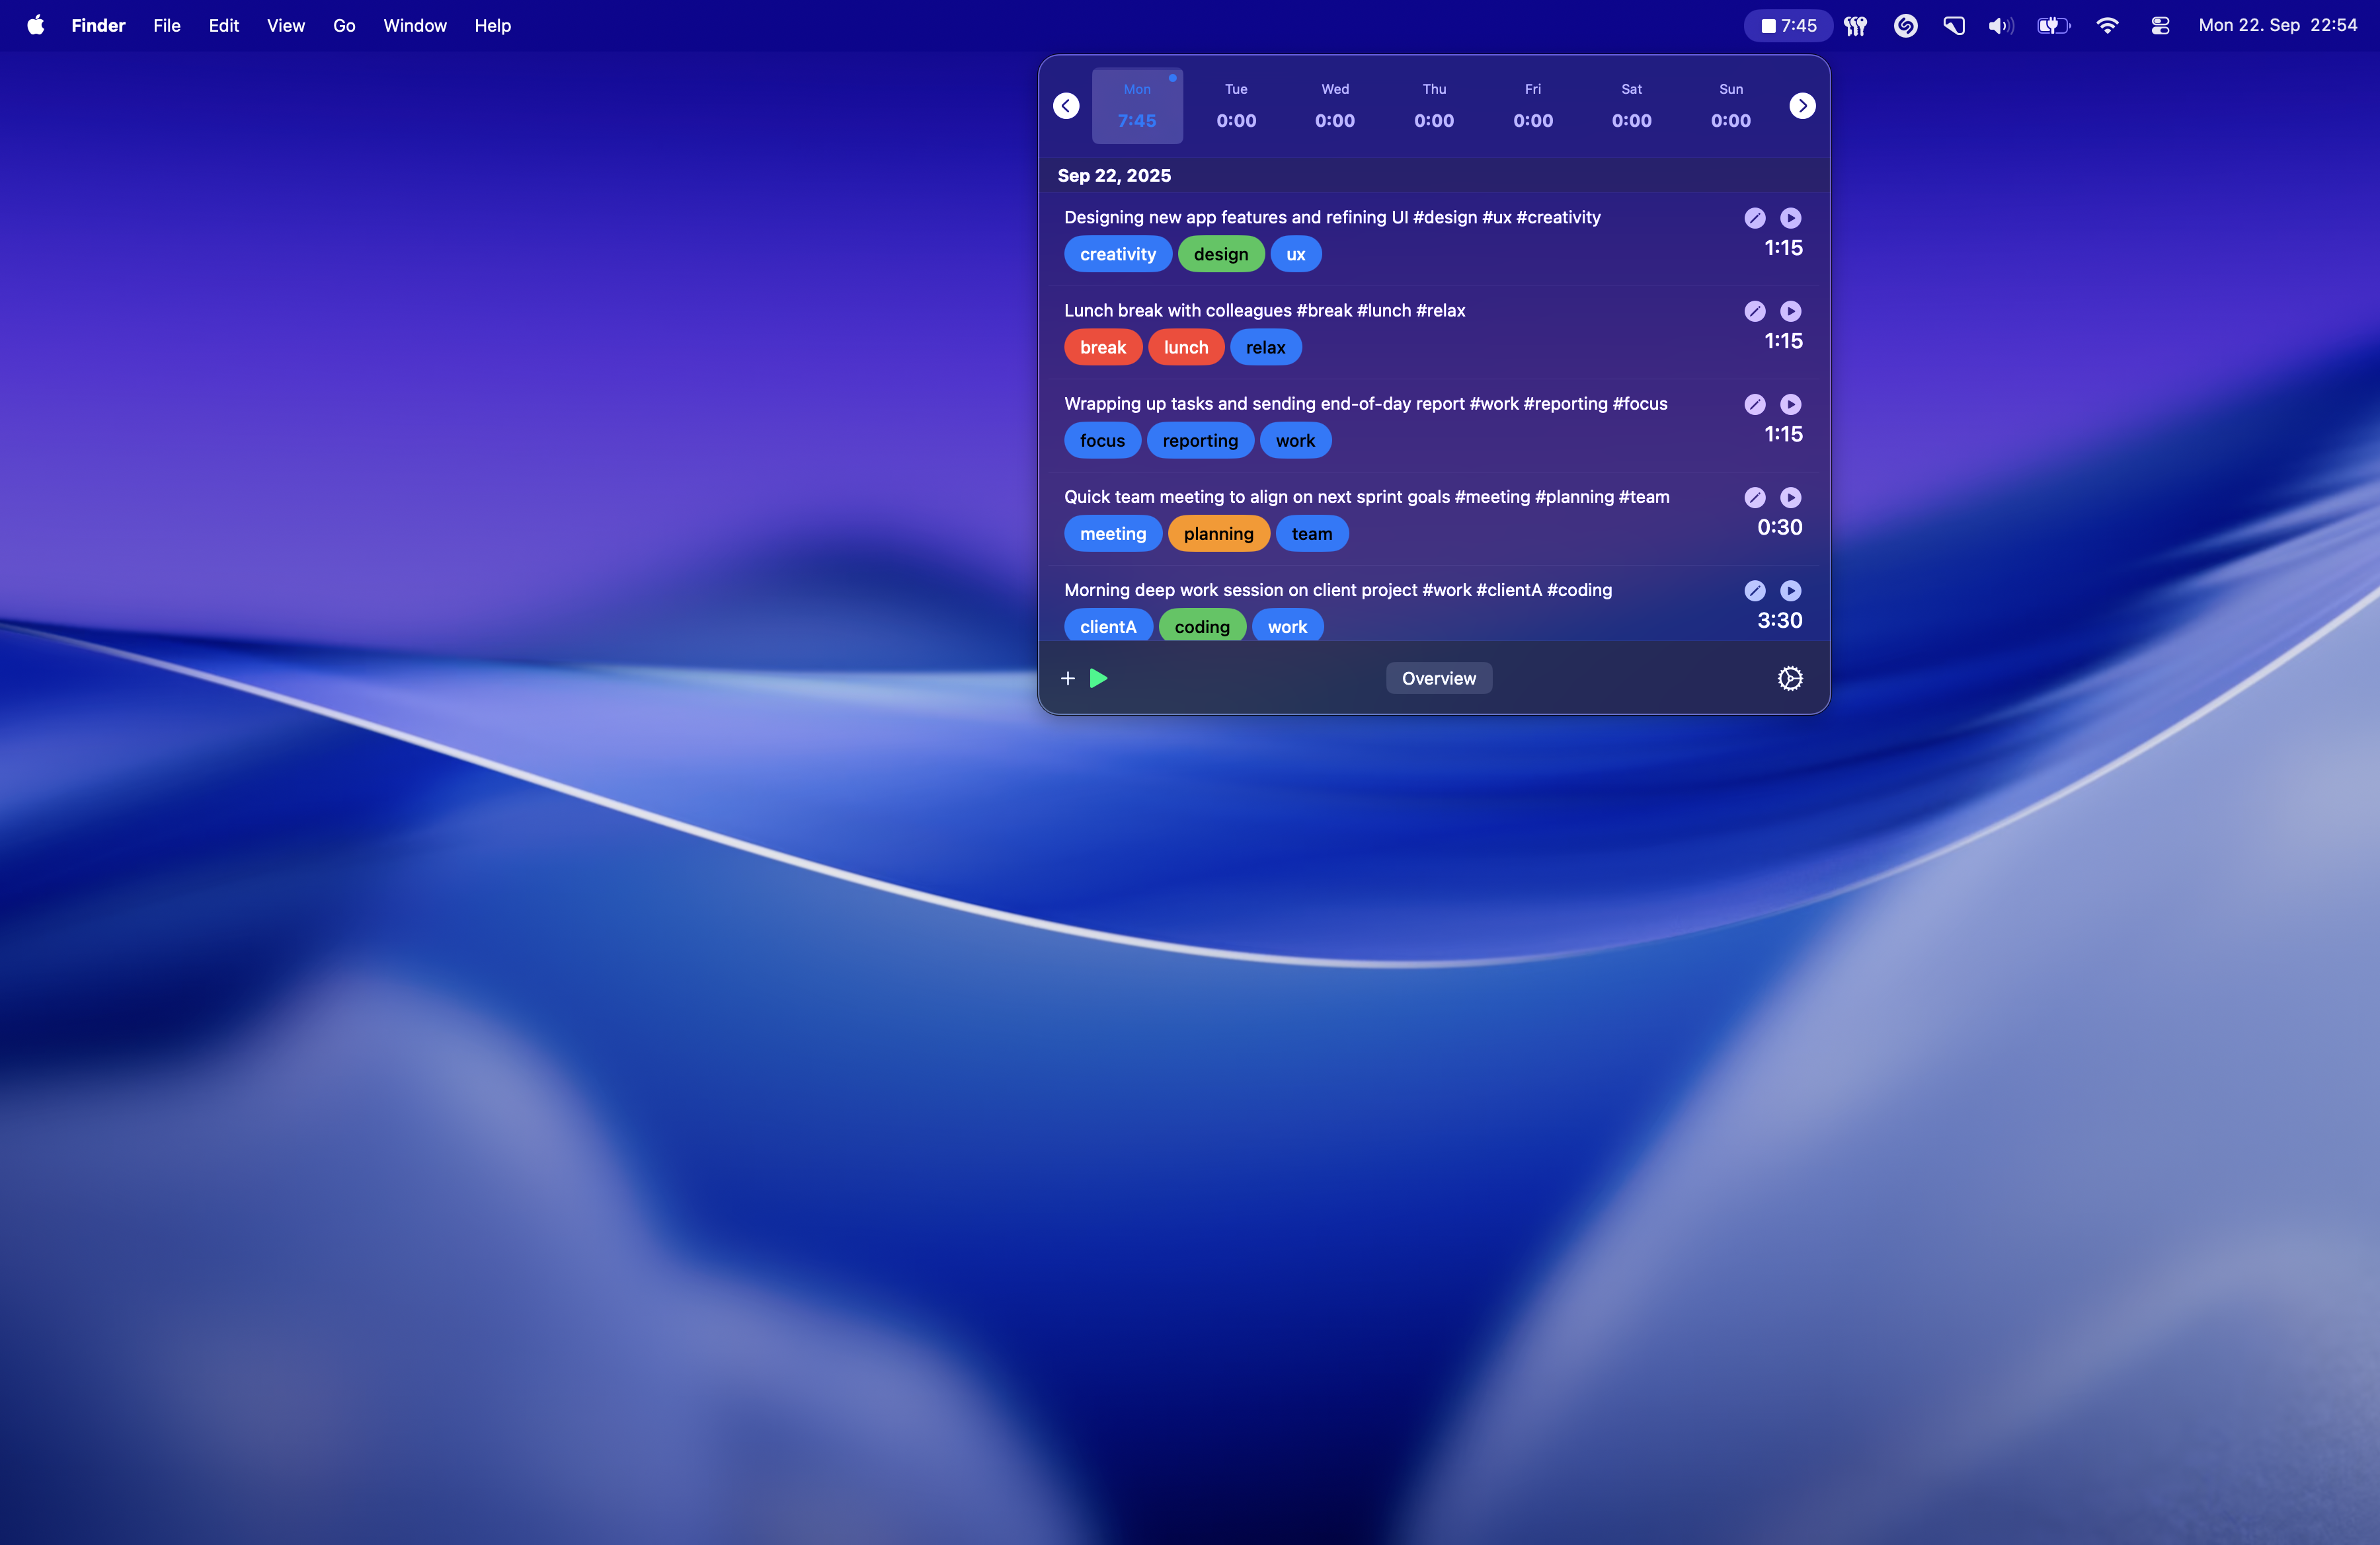This screenshot has width=2380, height=1545.
Task: Open the Overview button
Action: 1438,679
